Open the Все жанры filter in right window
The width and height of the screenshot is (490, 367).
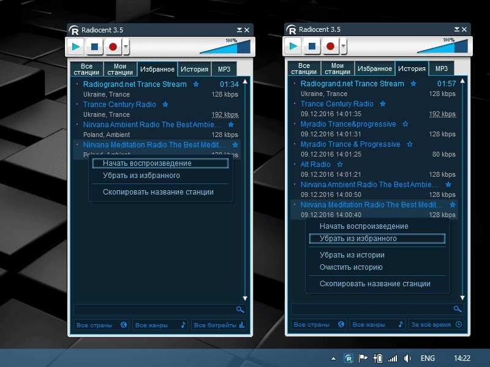tap(377, 325)
